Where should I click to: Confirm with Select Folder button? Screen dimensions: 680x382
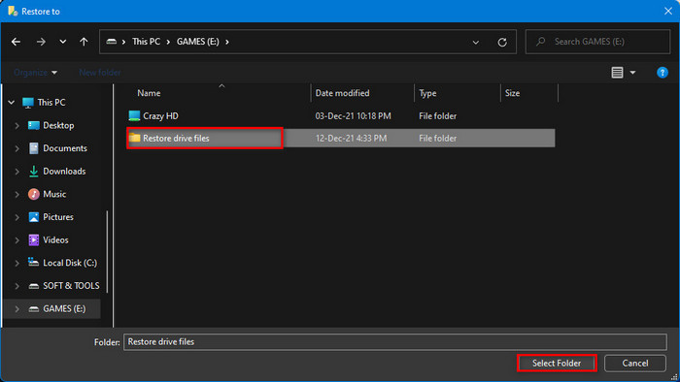[557, 364]
